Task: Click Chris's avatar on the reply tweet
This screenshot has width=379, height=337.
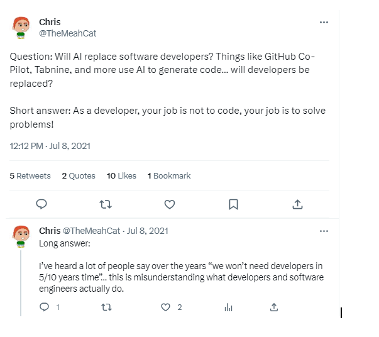Action: pyautogui.click(x=22, y=236)
